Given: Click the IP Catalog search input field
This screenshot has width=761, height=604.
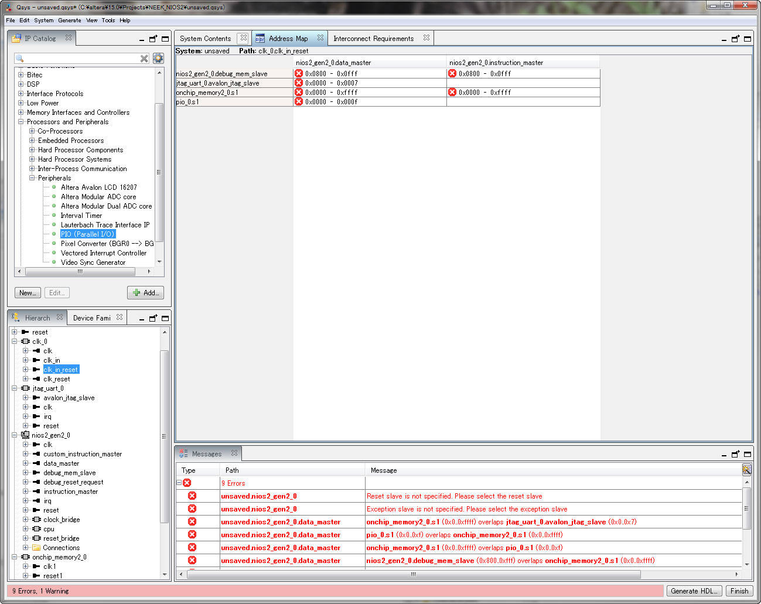Looking at the screenshot, I should (x=82, y=59).
